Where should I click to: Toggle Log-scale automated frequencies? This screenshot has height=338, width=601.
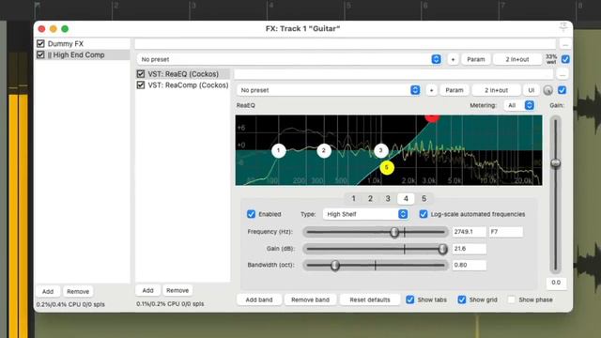tap(424, 214)
